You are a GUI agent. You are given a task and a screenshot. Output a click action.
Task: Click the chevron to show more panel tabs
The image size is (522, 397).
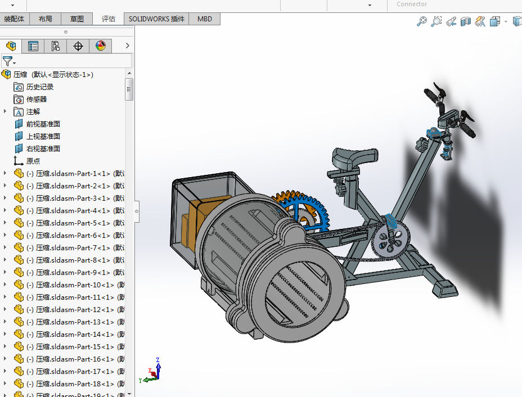pos(128,46)
